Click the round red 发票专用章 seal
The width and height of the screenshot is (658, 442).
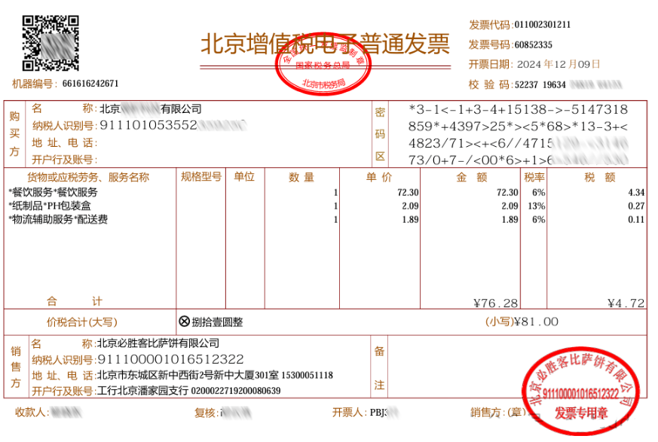click(x=581, y=390)
